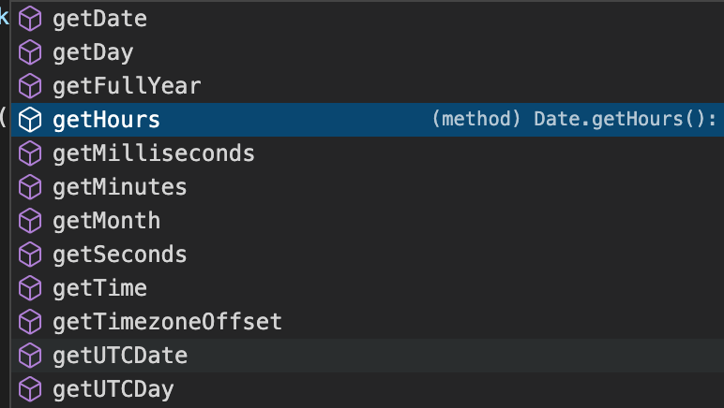Select the getTimezoneOffset entry
Image resolution: width=724 pixels, height=408 pixels.
coord(368,321)
